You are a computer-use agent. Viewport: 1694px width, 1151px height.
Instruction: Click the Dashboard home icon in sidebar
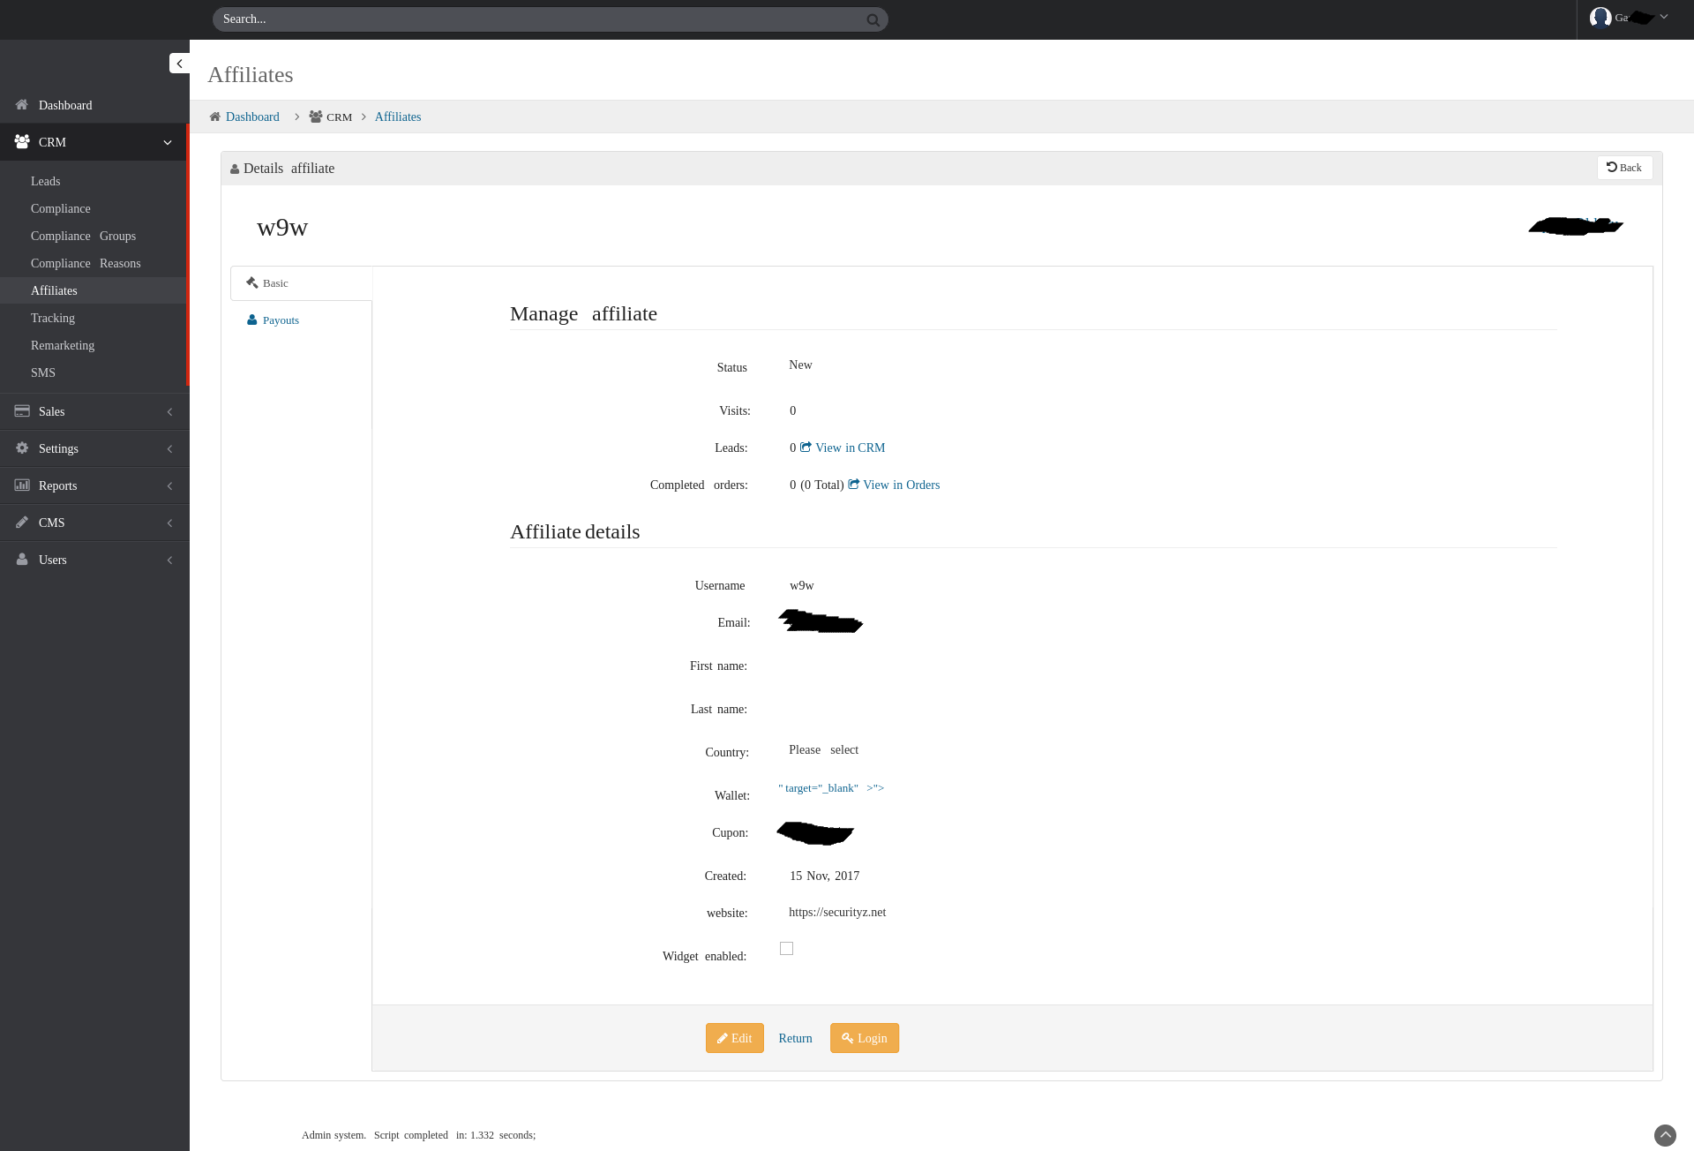[22, 105]
